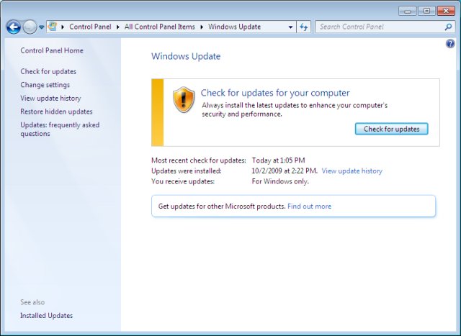The height and width of the screenshot is (336, 461).
Task: Click the 'Windows Update' page title
Action: 186,56
